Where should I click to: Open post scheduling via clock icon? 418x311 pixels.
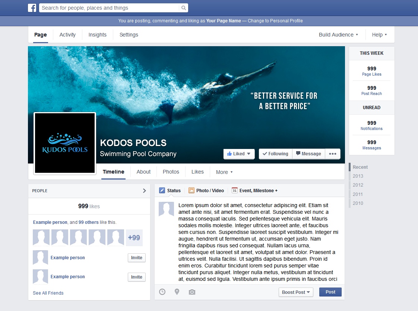click(162, 292)
